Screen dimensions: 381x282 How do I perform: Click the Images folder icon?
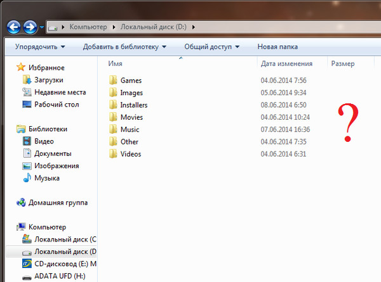pos(113,93)
